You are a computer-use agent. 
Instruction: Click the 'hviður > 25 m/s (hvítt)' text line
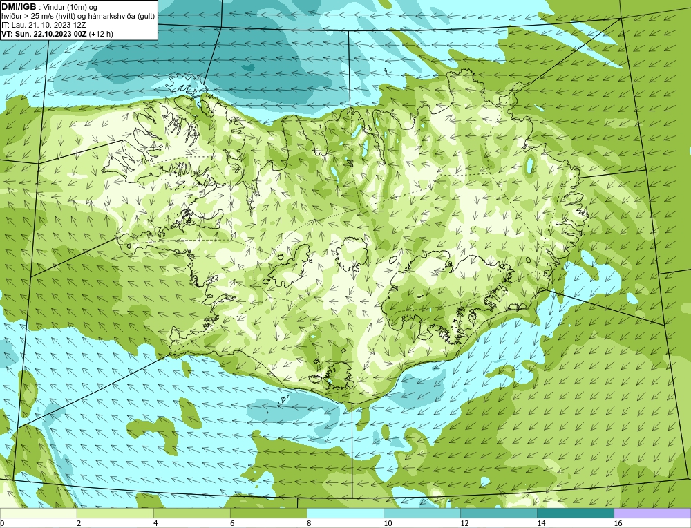tap(78, 17)
